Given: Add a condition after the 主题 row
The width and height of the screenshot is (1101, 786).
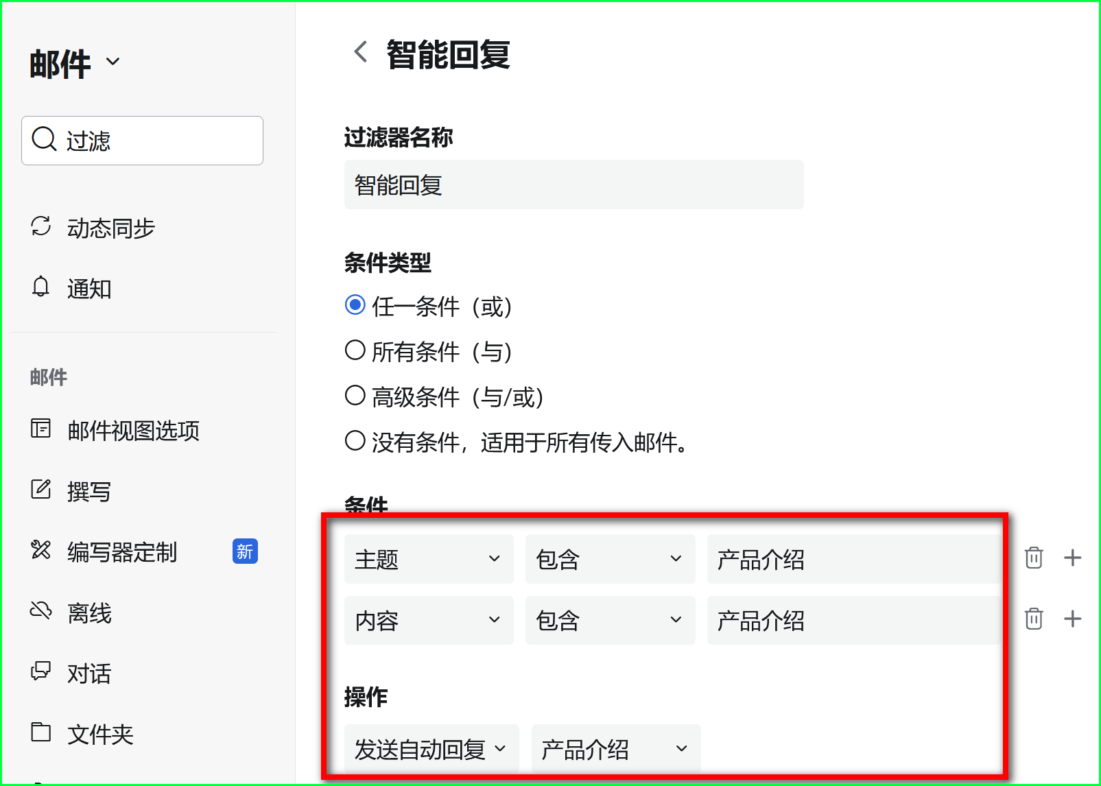Looking at the screenshot, I should [x=1072, y=558].
